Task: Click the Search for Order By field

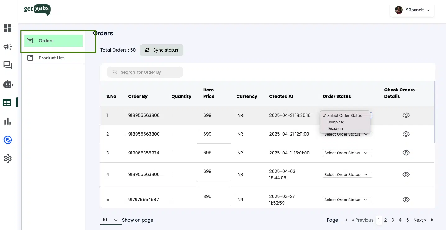Action: point(145,72)
